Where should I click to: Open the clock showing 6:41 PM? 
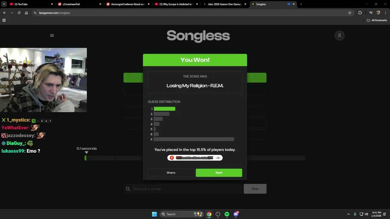[377, 214]
